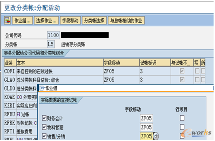This screenshot has height=141, width=215.
Task: Toggle the 与记帐不 checkbox for the GLA0 row
Action: coord(182,80)
